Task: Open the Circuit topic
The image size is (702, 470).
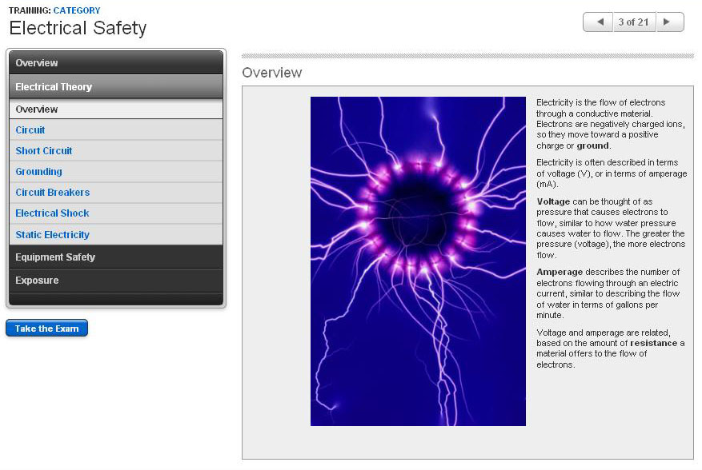Action: pyautogui.click(x=30, y=130)
